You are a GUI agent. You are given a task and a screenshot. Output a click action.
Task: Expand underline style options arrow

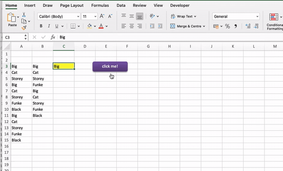[62, 26]
